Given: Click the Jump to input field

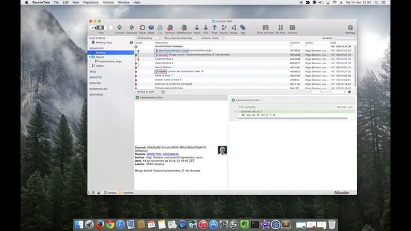Looking at the screenshot, I should point(344,38).
